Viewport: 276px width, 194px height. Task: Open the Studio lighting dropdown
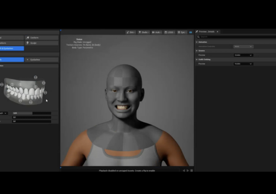[144, 32]
